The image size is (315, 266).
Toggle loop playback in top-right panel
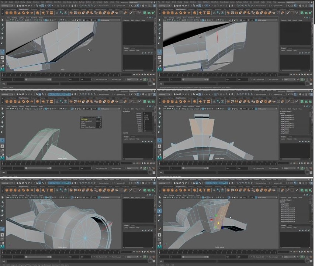coord(298,79)
